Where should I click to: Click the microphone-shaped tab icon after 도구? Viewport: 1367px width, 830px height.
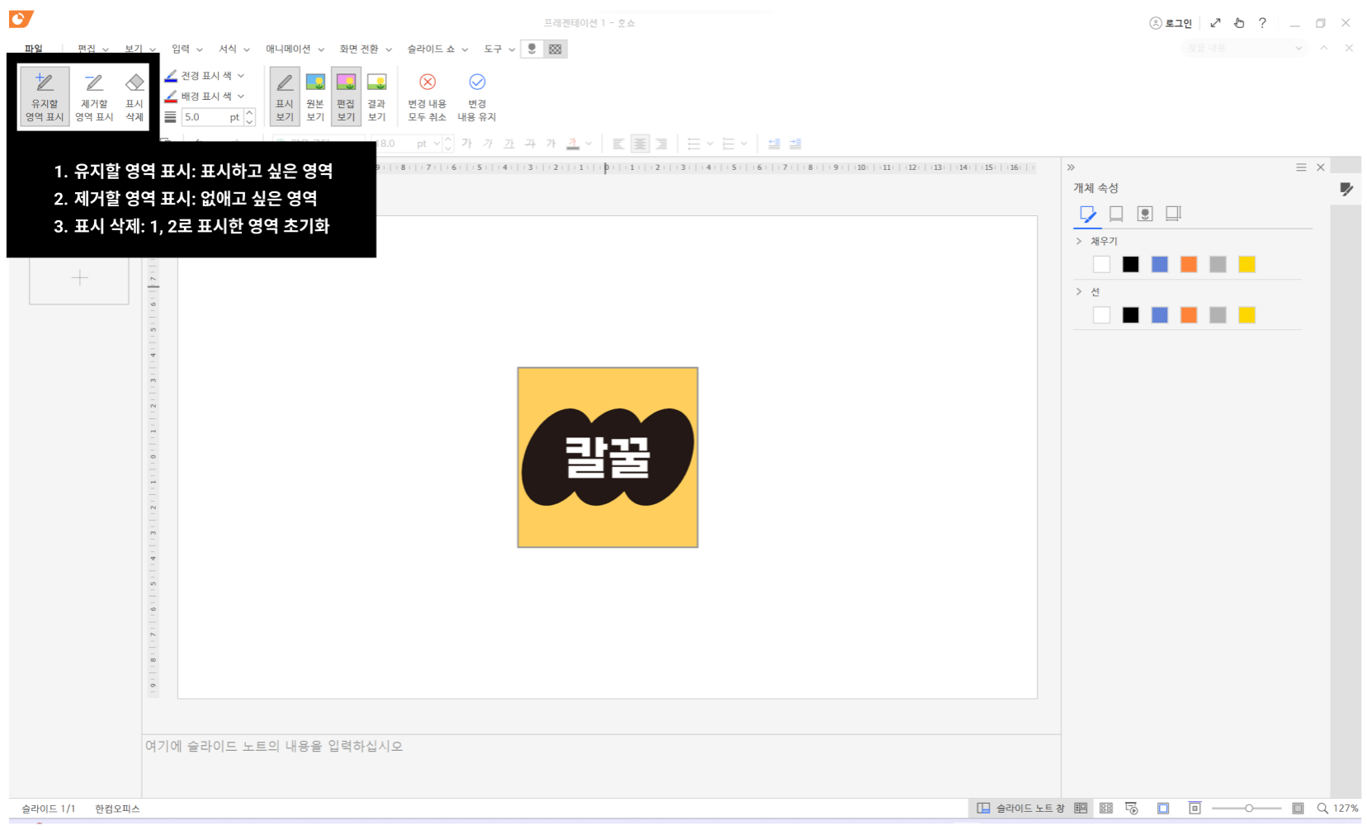tap(532, 49)
